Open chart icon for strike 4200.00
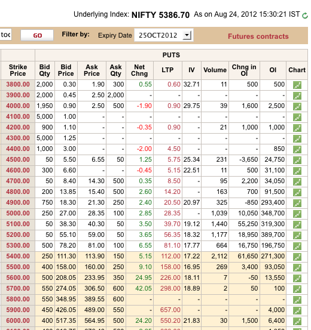The height and width of the screenshot is (330, 311). (297, 128)
